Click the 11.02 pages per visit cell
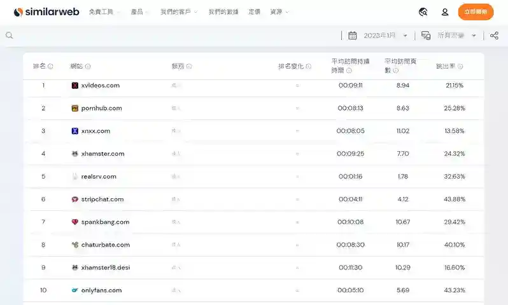 [x=403, y=131]
